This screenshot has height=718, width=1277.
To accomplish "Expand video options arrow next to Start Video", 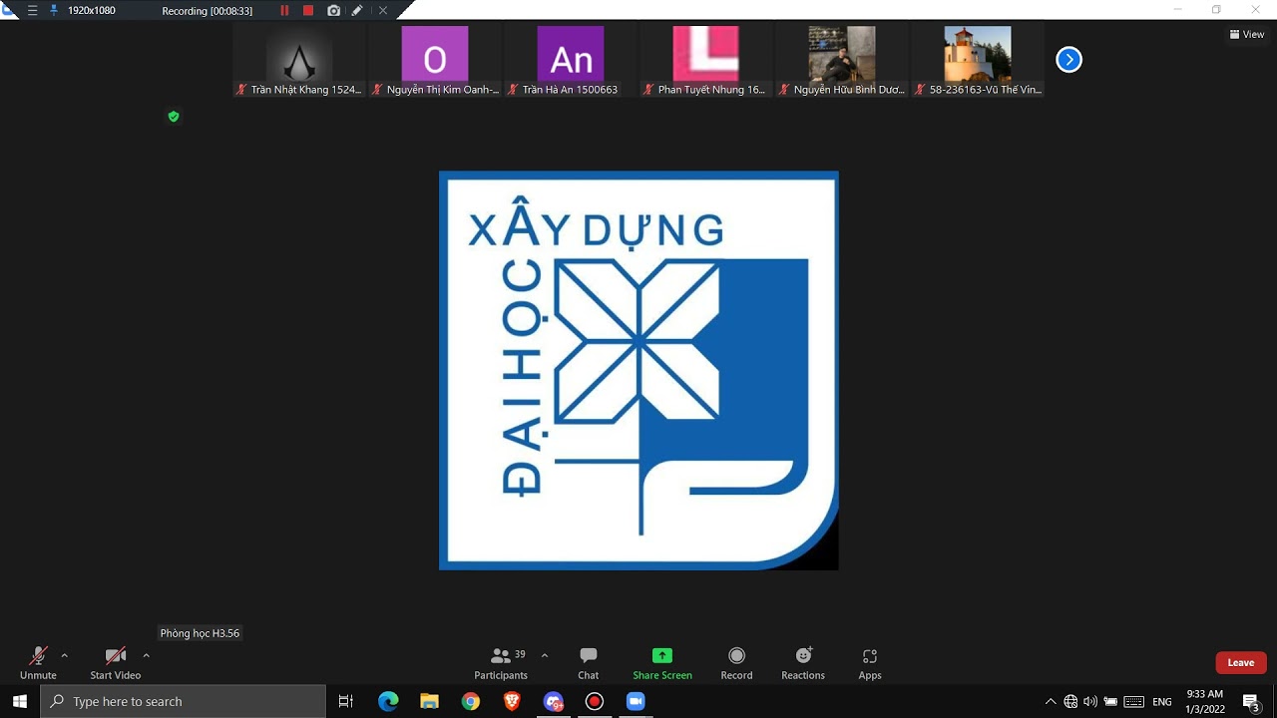I will [x=147, y=655].
